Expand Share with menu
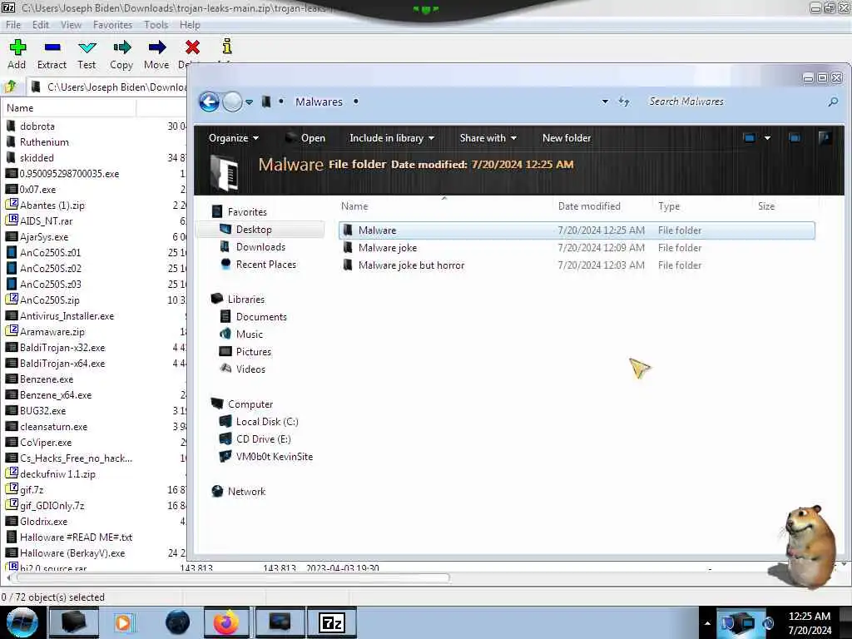Viewport: 852px width, 639px height. (x=488, y=138)
